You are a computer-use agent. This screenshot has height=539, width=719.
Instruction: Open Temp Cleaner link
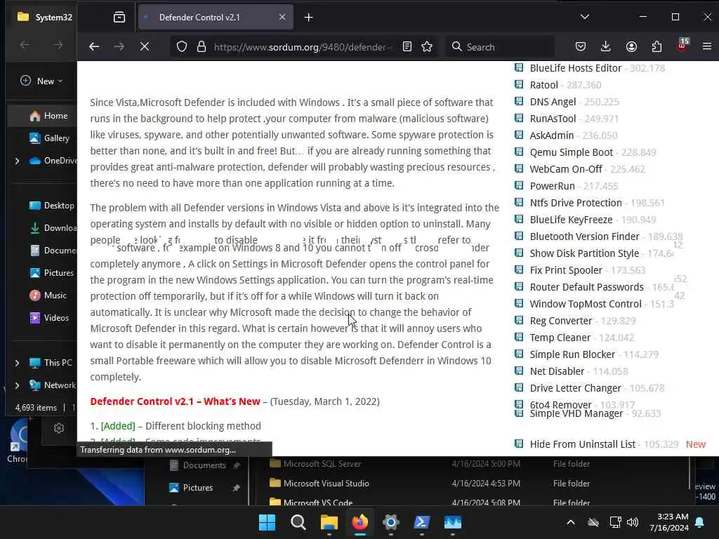(560, 338)
